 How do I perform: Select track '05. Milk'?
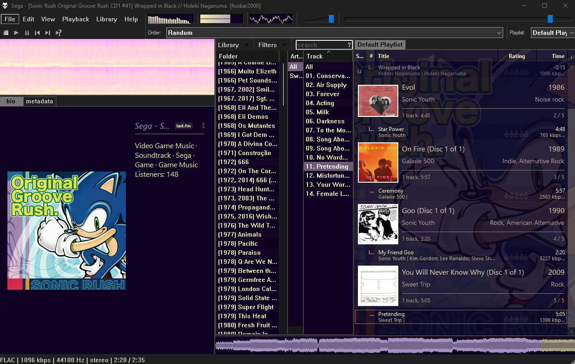[x=328, y=112]
